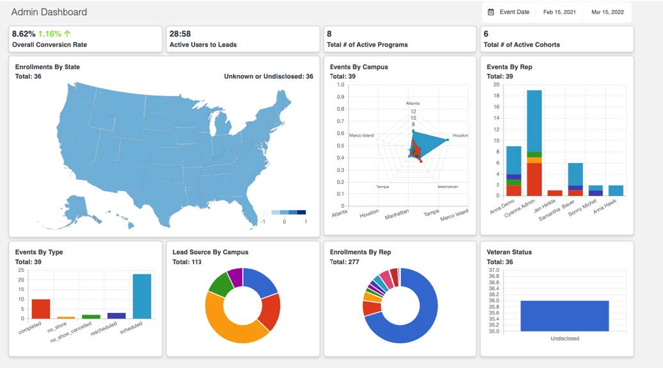
Task: Click the scheduled bar in Events By Type
Action: click(142, 296)
